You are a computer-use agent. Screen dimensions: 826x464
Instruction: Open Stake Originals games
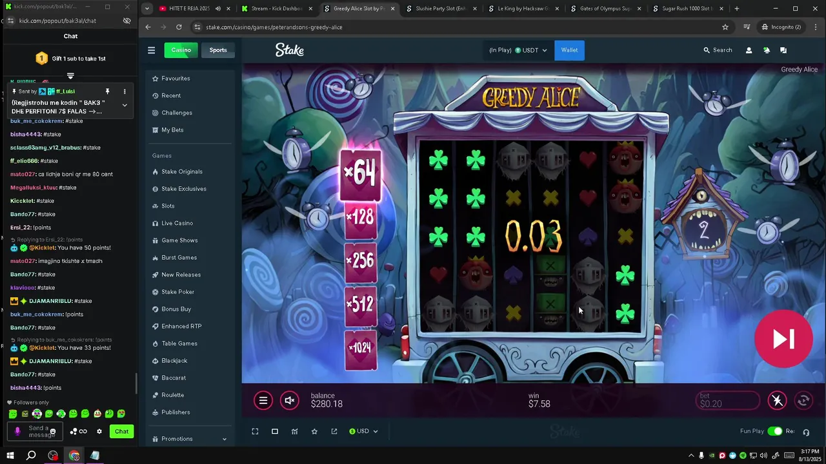pos(177,171)
